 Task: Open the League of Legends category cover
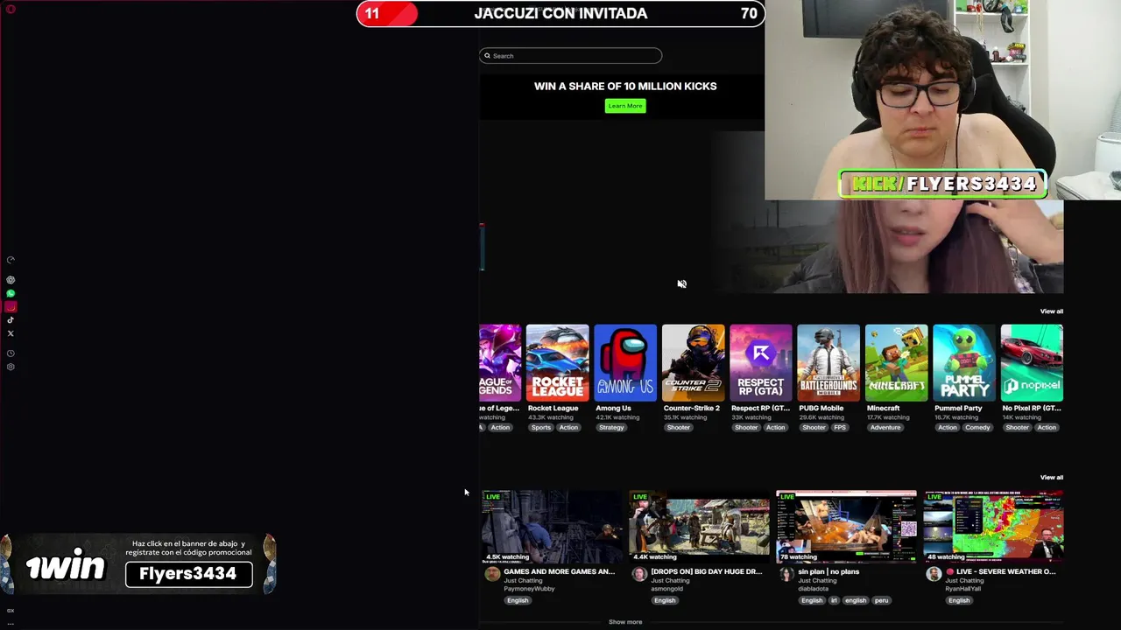click(500, 363)
